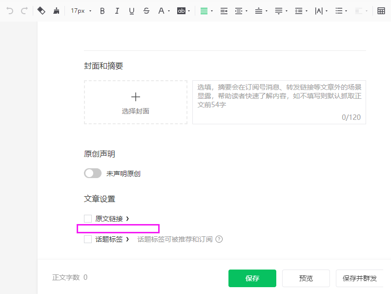Apply underline to text

(131, 11)
